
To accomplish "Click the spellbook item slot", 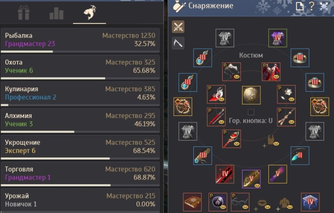I will pos(192,202).
